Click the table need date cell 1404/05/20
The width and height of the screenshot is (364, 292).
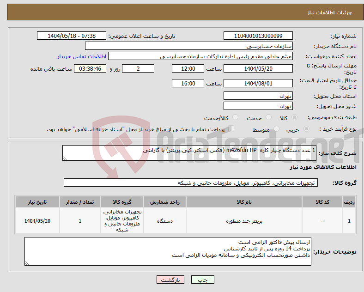click(37, 221)
